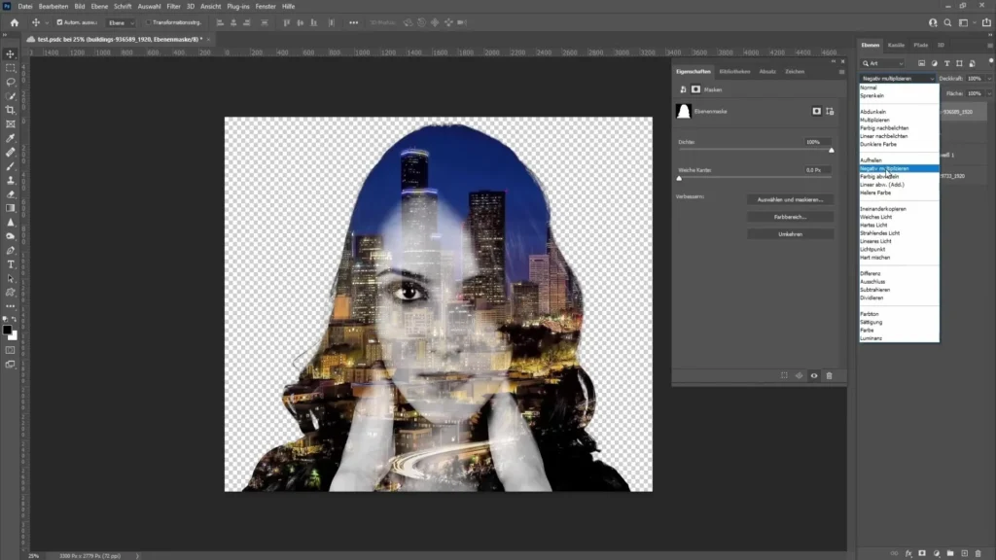The height and width of the screenshot is (560, 996).
Task: Select the Eraser tool
Action: 11,193
